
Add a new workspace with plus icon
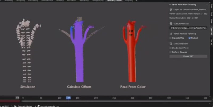pyautogui.click(x=137, y=1)
